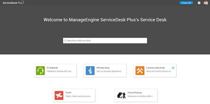Viewport: 210px width, 104px height.
Task: Click the blue HR Help Desk tie icon
Action: pos(90,71)
